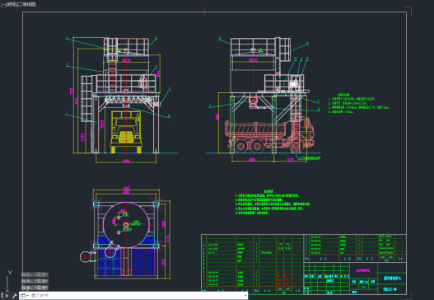434x300 pixels.
Task: Expand the recent commands dropdown
Action: (25, 296)
